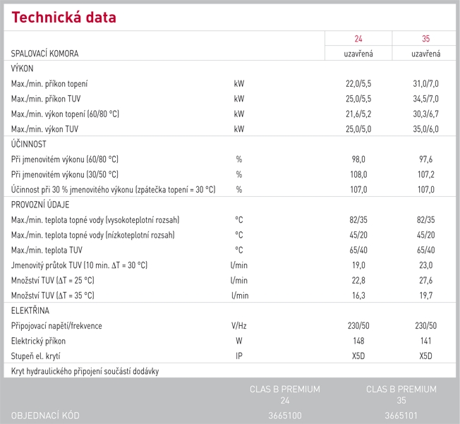The image size is (460, 424).
Task: Click value '27,6'
Action: point(425,280)
